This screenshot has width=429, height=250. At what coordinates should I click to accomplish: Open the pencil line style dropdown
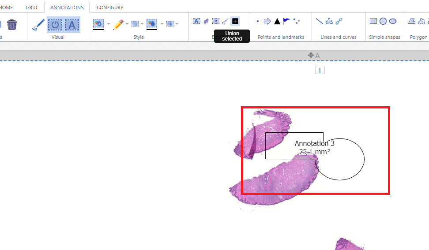coord(127,24)
